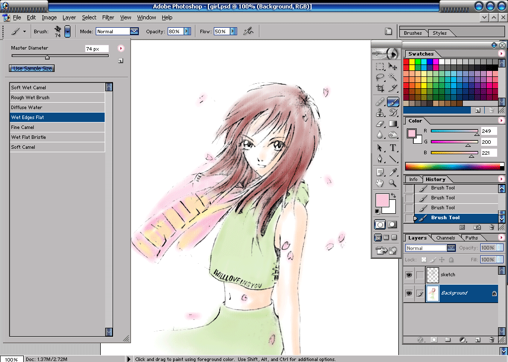The width and height of the screenshot is (508, 362).
Task: Hide the Background layer with its eye icon
Action: click(409, 294)
